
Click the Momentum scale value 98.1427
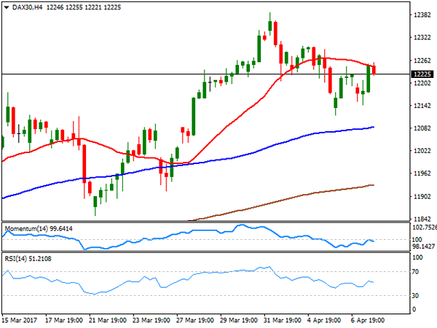tap(423, 246)
